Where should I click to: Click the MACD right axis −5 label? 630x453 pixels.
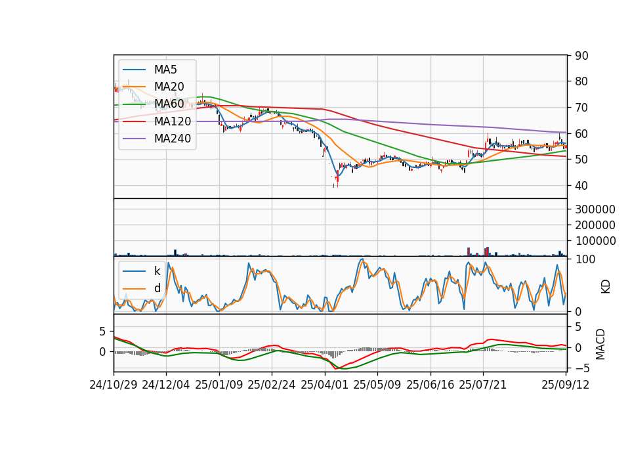(581, 368)
